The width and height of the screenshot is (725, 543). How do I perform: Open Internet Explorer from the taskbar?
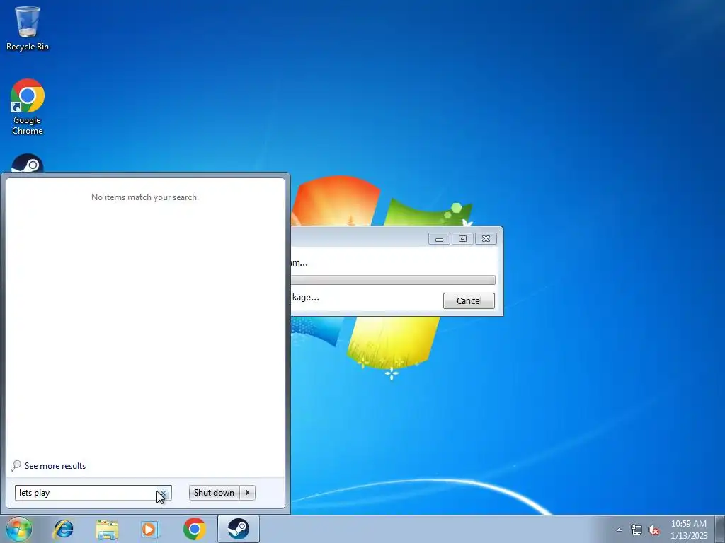point(63,529)
